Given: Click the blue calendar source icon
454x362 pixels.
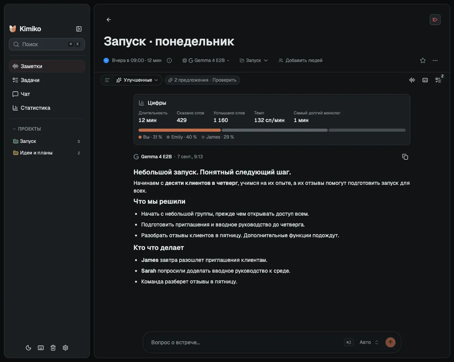Looking at the screenshot, I should (x=106, y=60).
